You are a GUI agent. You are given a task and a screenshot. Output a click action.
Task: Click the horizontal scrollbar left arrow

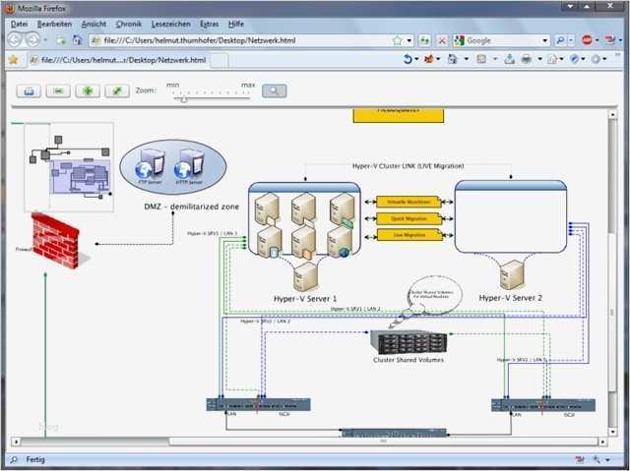16,442
